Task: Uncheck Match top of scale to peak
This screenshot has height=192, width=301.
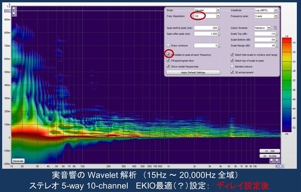Action: (232, 61)
